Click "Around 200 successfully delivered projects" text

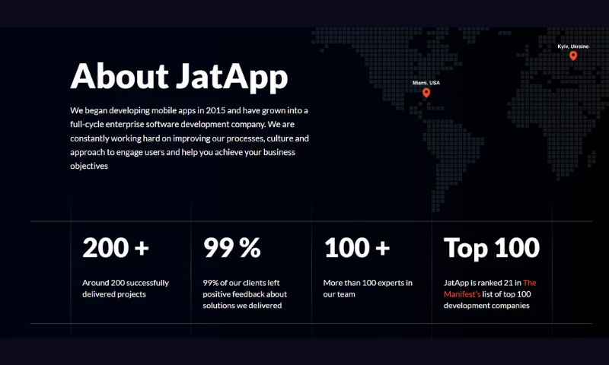(x=126, y=288)
